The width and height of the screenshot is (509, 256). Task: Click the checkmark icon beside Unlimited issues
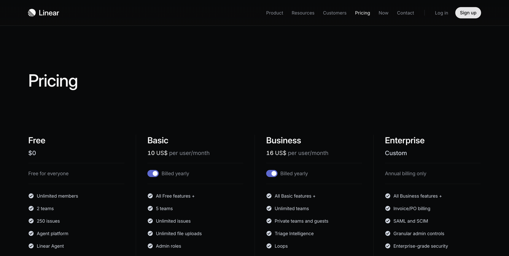tap(150, 221)
